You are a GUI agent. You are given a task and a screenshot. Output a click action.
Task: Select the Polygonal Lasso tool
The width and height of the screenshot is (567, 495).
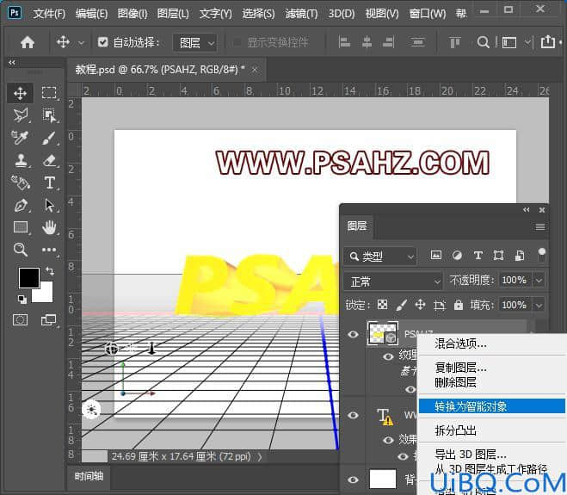click(20, 115)
